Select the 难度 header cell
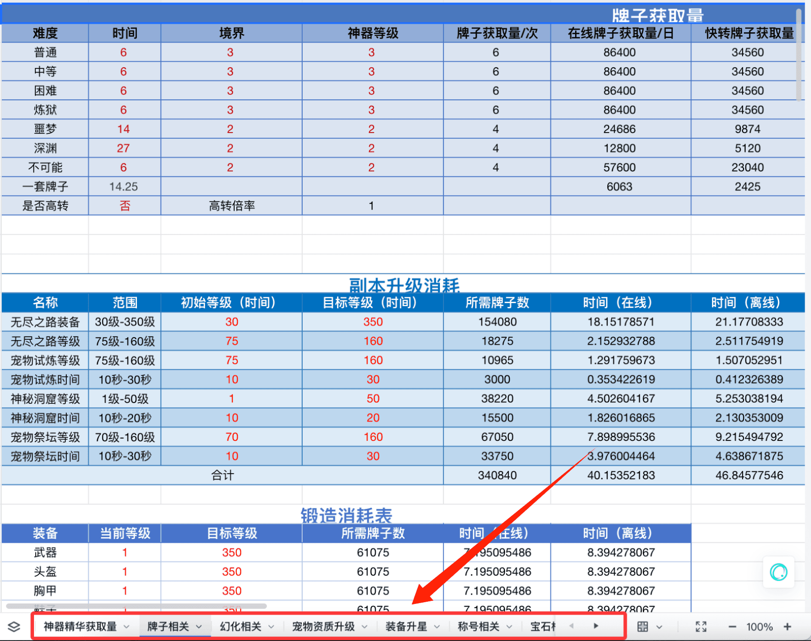 pyautogui.click(x=45, y=33)
